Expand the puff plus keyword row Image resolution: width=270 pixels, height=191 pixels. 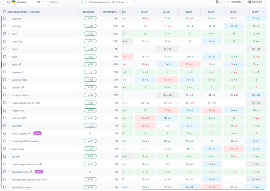point(9,26)
